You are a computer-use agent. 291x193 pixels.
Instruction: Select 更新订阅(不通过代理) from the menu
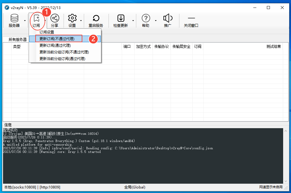tap(59, 39)
